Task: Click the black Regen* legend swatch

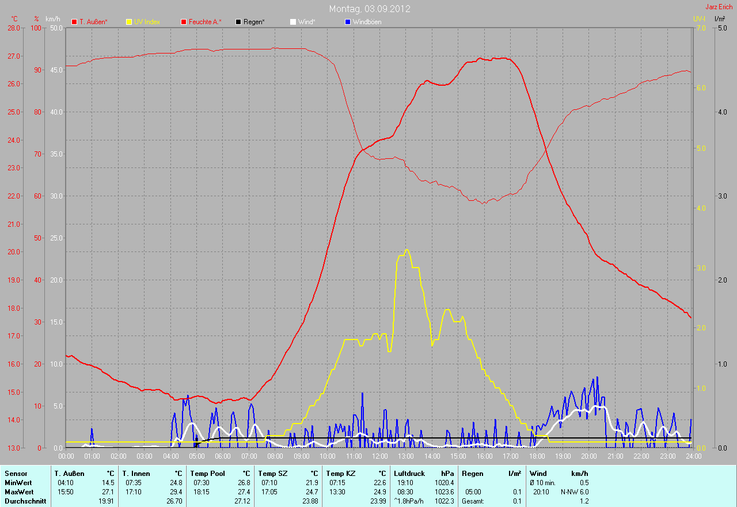Action: (238, 22)
